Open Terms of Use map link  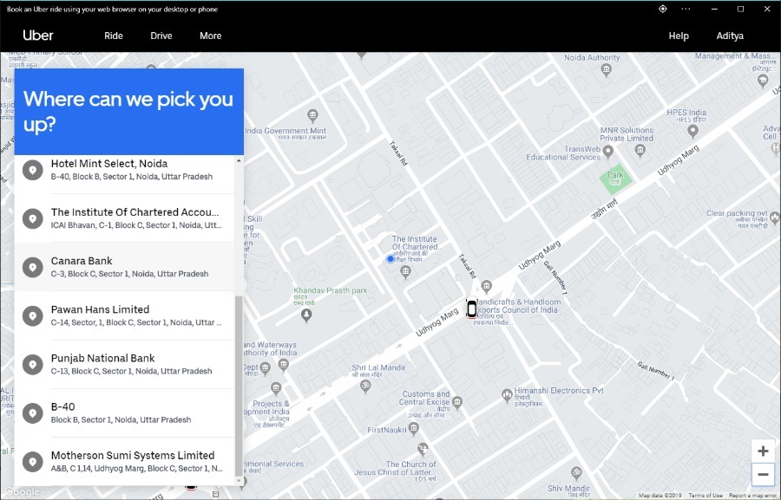[705, 496]
